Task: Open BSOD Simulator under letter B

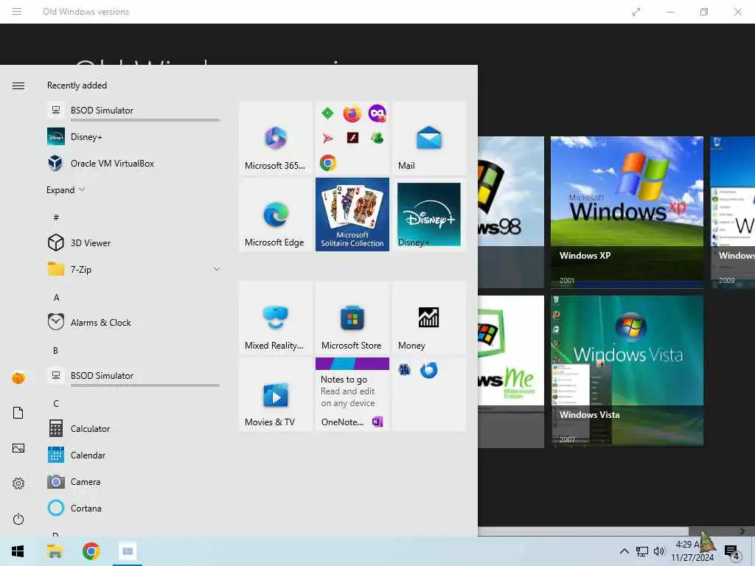Action: pyautogui.click(x=133, y=375)
